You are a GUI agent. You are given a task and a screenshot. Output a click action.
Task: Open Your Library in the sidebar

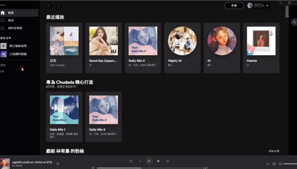pos(12,28)
